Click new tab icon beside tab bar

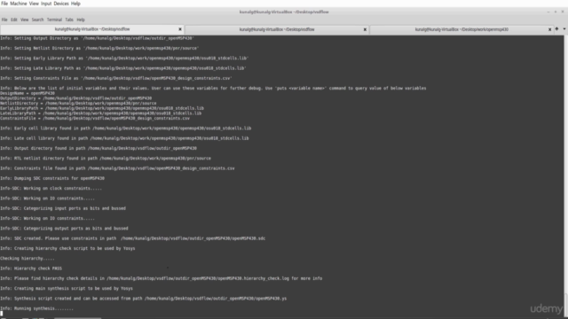[556, 29]
